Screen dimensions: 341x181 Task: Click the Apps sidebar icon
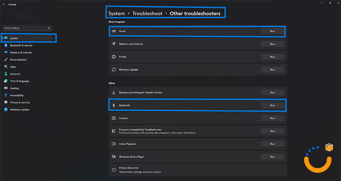coord(6,67)
